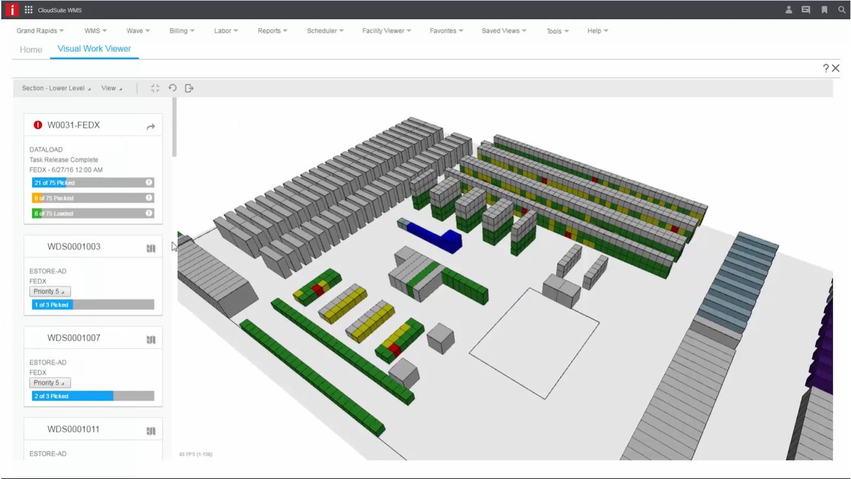Select the WDS0001011 card title

pos(74,429)
